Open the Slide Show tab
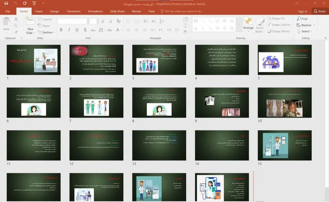This screenshot has height=202, width=329. tap(117, 11)
